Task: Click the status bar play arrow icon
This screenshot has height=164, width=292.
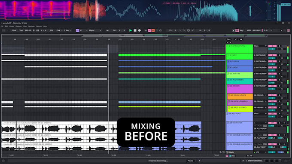Action: 199,161
